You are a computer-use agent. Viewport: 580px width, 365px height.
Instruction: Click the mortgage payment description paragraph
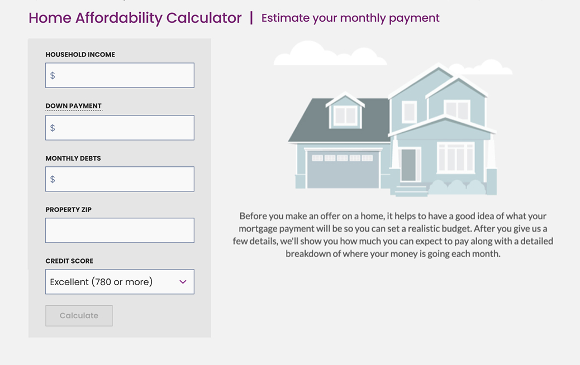pyautogui.click(x=393, y=234)
